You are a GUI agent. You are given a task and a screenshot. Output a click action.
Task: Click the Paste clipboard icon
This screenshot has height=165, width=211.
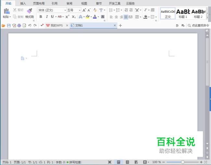7,11
